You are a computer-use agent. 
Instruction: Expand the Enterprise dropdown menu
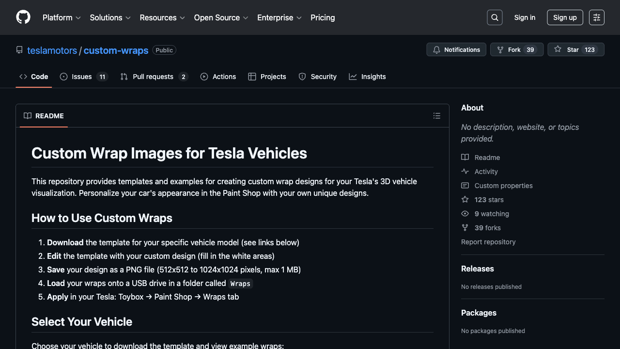point(279,17)
